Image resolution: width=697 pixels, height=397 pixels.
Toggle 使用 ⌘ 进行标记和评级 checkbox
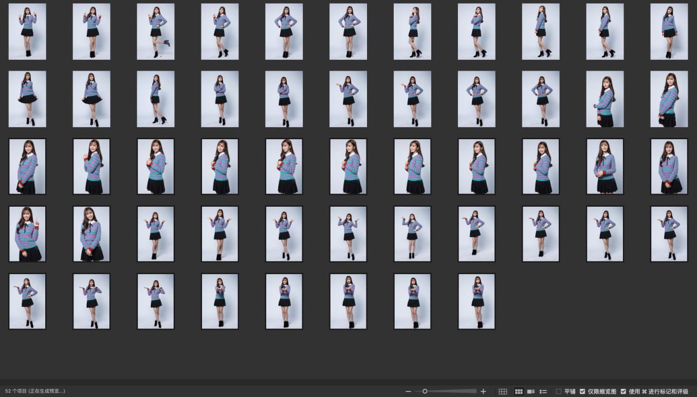coord(623,392)
